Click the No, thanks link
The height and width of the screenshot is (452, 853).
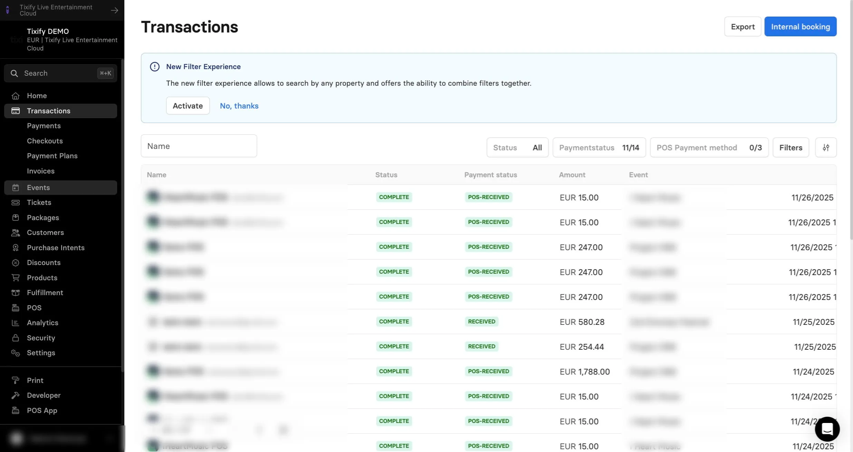click(x=239, y=106)
